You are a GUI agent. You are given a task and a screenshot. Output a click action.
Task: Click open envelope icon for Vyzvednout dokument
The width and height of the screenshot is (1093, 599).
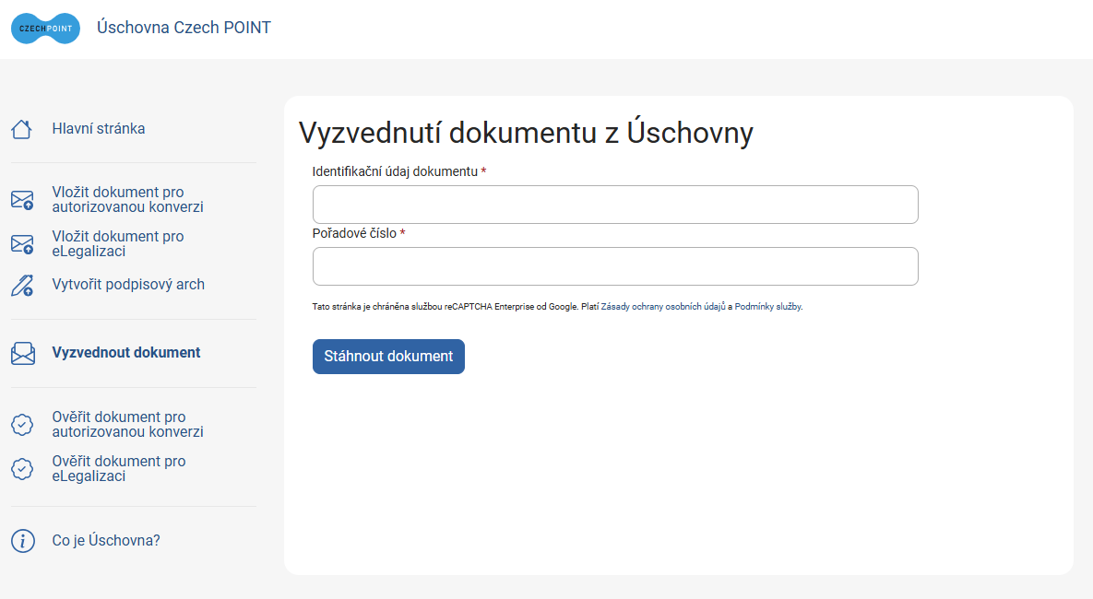coord(22,353)
